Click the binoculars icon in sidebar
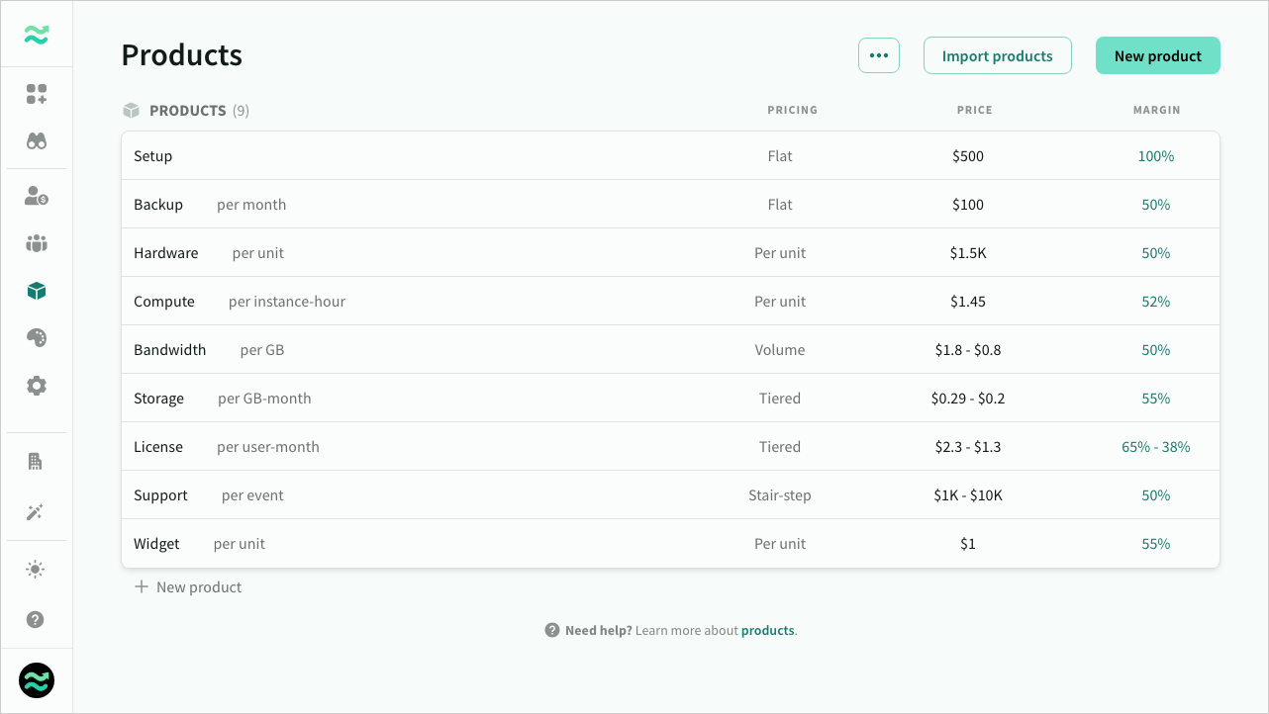Screen dimensions: 1269x714 pyautogui.click(x=37, y=141)
